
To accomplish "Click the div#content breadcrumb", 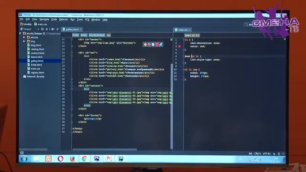I will pos(97,35).
